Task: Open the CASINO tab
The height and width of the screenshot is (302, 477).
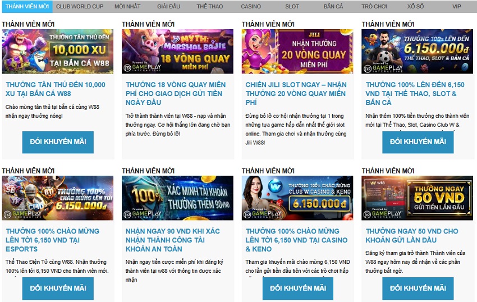Action: click(x=251, y=6)
